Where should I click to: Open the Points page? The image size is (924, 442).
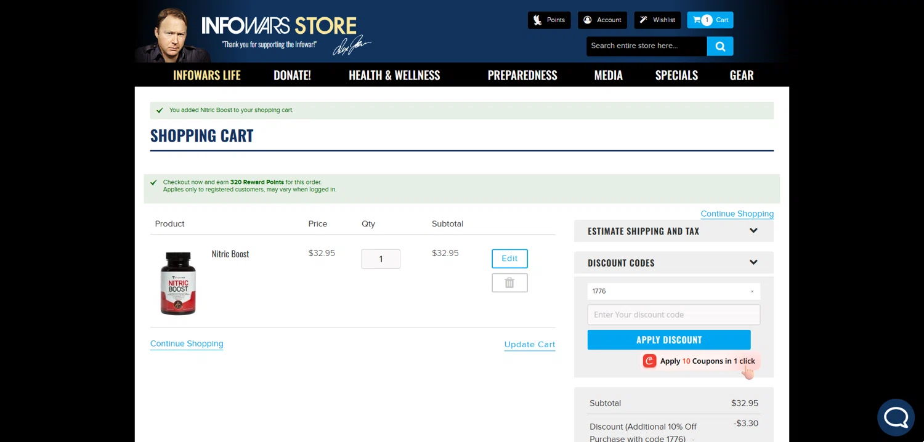[x=549, y=20]
